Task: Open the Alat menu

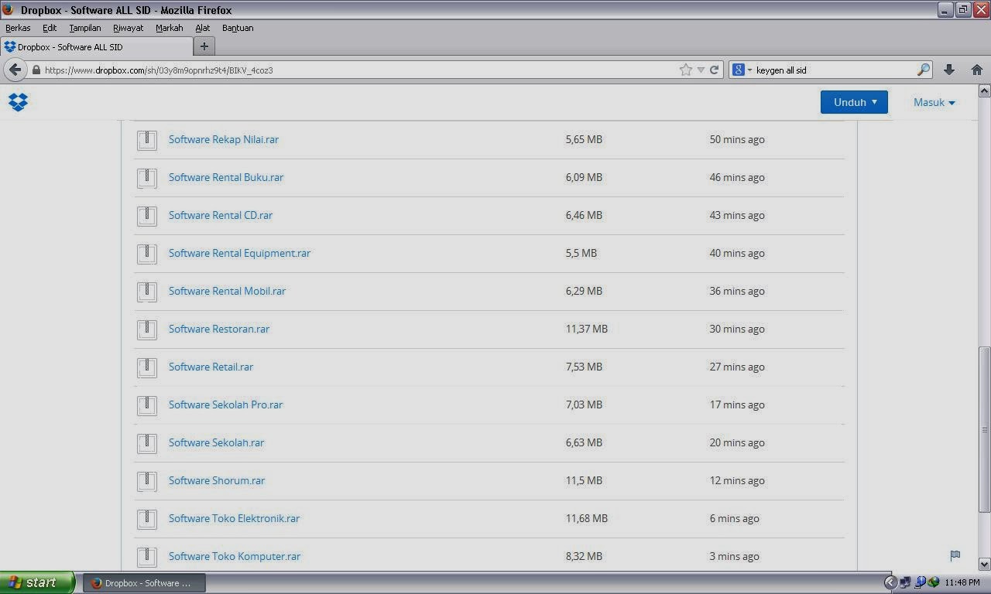Action: click(x=202, y=28)
